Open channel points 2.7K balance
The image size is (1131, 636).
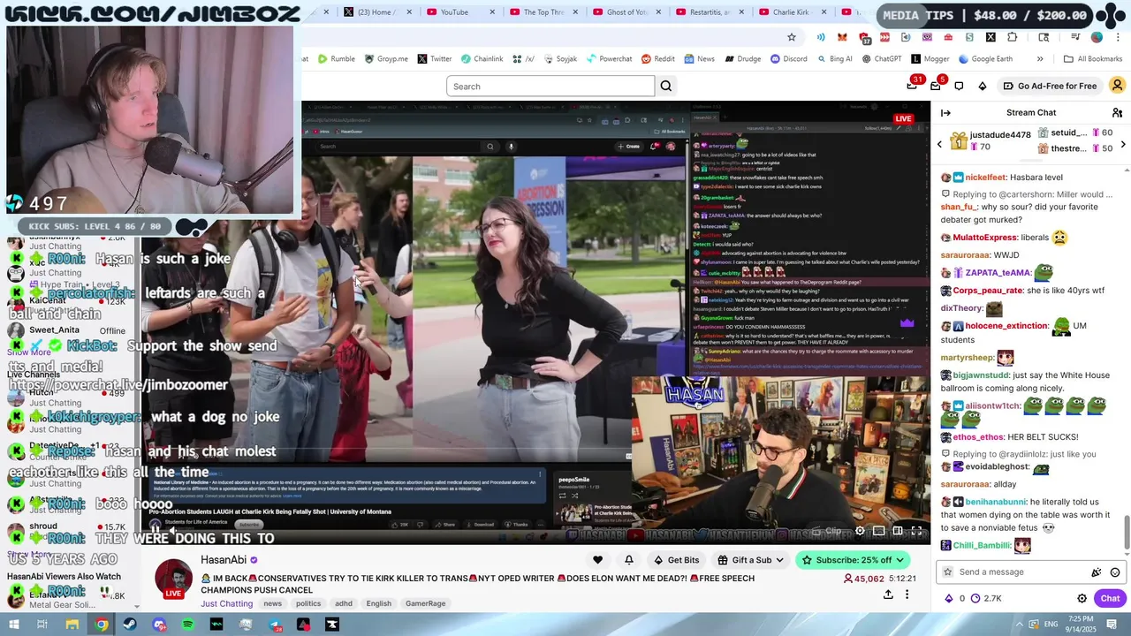(x=984, y=598)
